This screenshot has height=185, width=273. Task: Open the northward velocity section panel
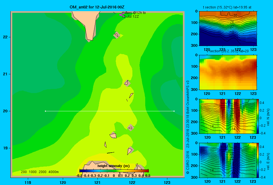coord(228,116)
